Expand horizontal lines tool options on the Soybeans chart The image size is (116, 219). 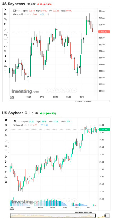click(x=7, y=42)
